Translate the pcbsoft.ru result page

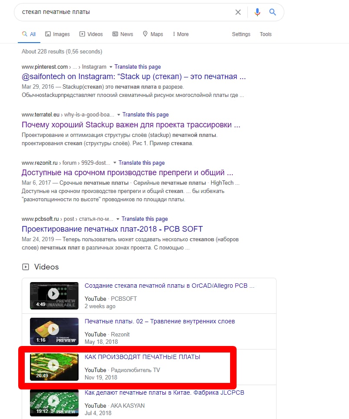point(145,219)
